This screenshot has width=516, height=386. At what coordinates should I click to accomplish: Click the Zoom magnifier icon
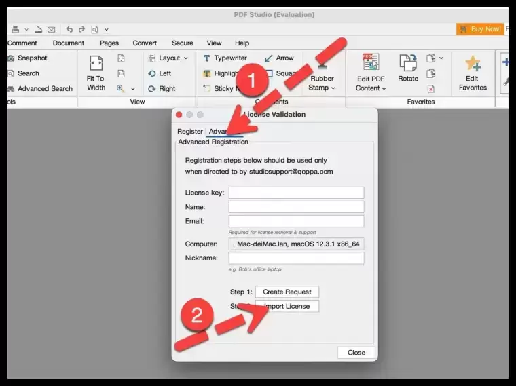(x=120, y=88)
